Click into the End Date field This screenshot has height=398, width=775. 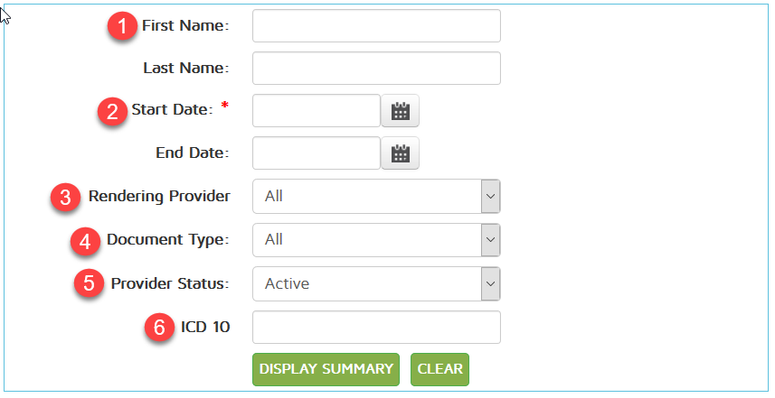tap(316, 153)
